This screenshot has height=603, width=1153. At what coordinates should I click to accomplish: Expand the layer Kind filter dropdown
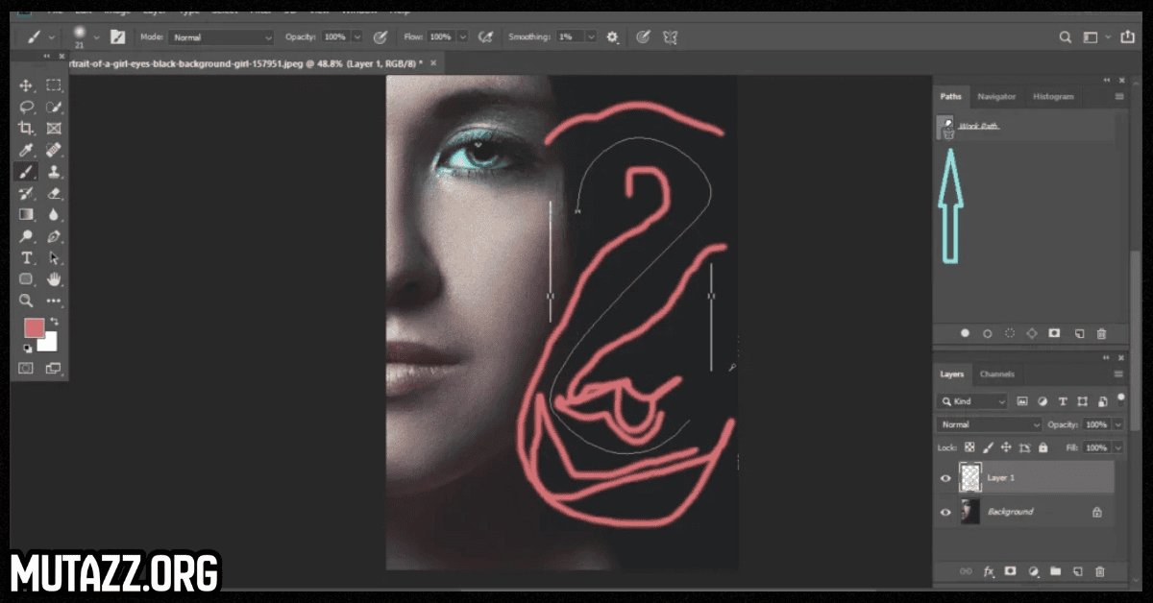click(973, 401)
